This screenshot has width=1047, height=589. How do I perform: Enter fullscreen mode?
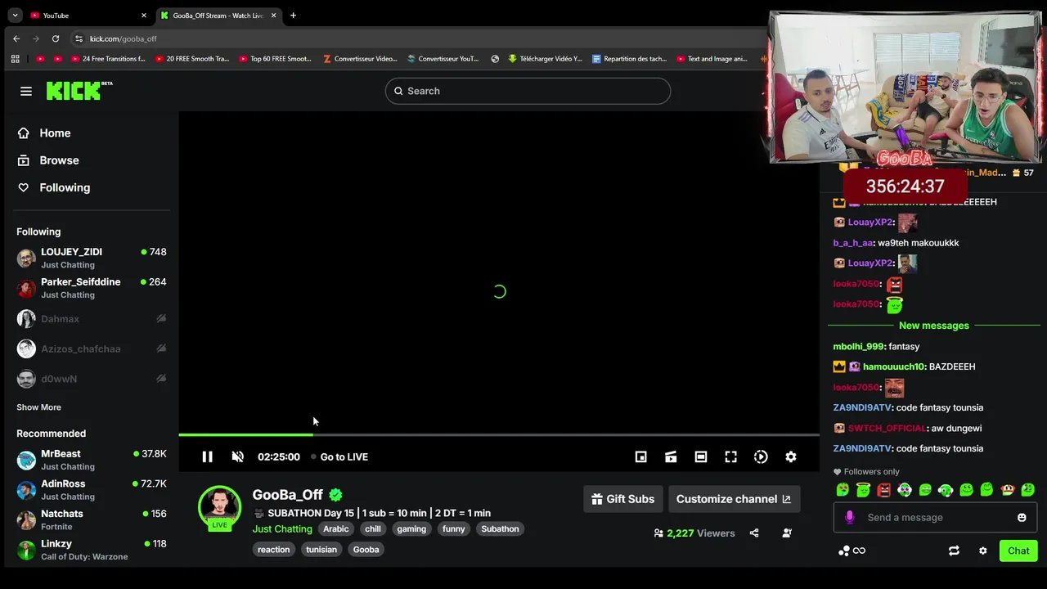coord(730,456)
